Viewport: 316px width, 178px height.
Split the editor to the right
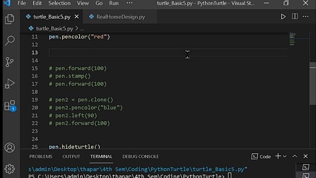point(295,16)
